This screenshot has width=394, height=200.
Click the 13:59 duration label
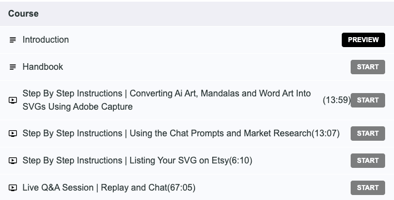pos(337,100)
